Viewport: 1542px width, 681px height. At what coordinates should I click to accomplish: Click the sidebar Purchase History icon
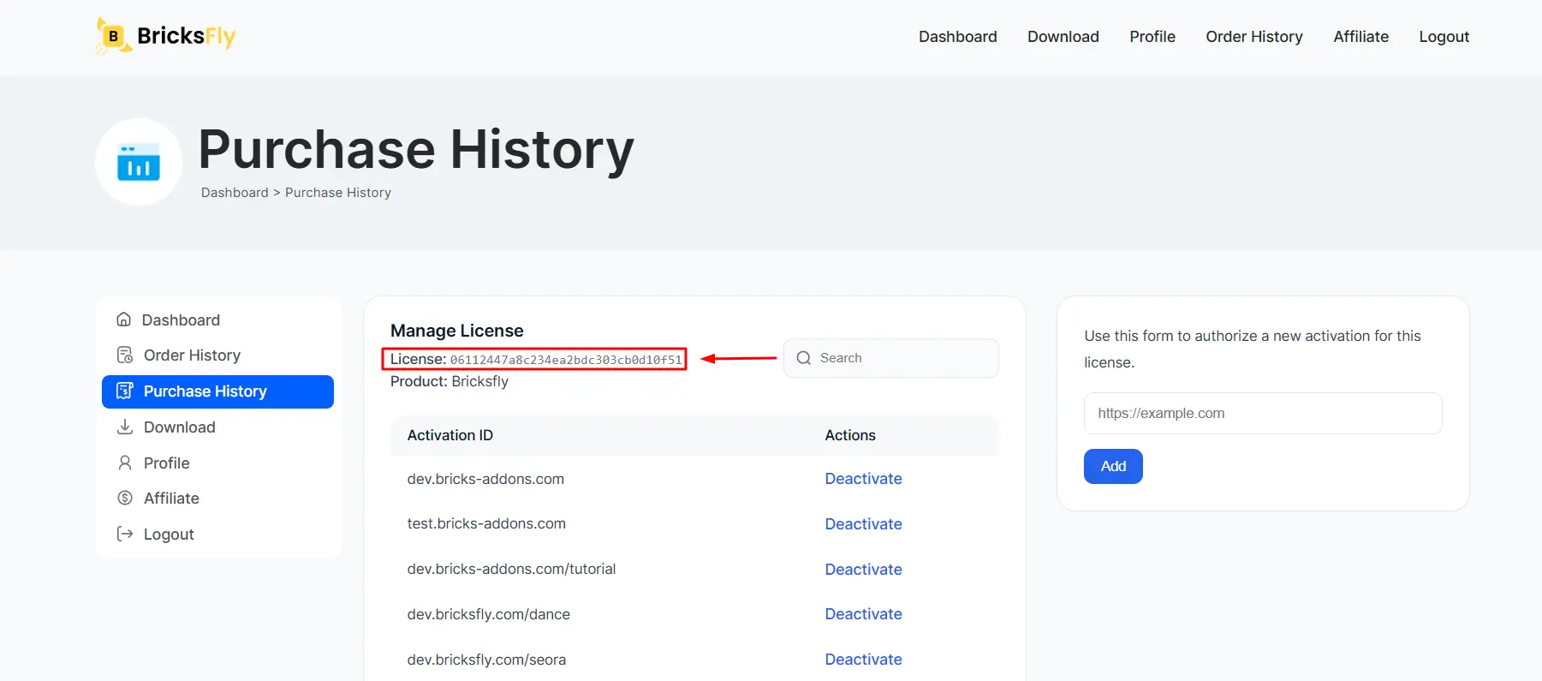point(125,391)
